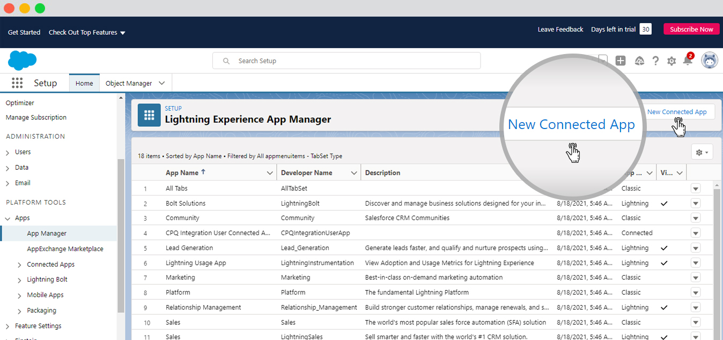The height and width of the screenshot is (340, 723).
Task: Open row actions for All Tabs
Action: (x=696, y=188)
